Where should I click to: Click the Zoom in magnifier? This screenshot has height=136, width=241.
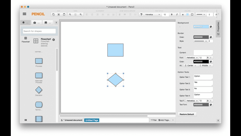[x=81, y=14]
